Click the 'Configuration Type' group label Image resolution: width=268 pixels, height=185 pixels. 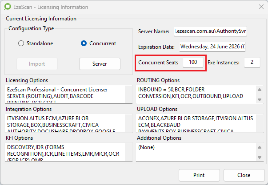tap(31, 28)
